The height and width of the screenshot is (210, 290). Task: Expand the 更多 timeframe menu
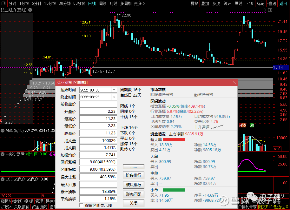point(140,3)
